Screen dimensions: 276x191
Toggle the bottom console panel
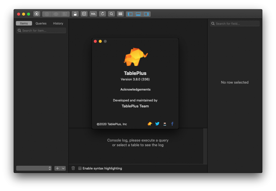coord(138,14)
